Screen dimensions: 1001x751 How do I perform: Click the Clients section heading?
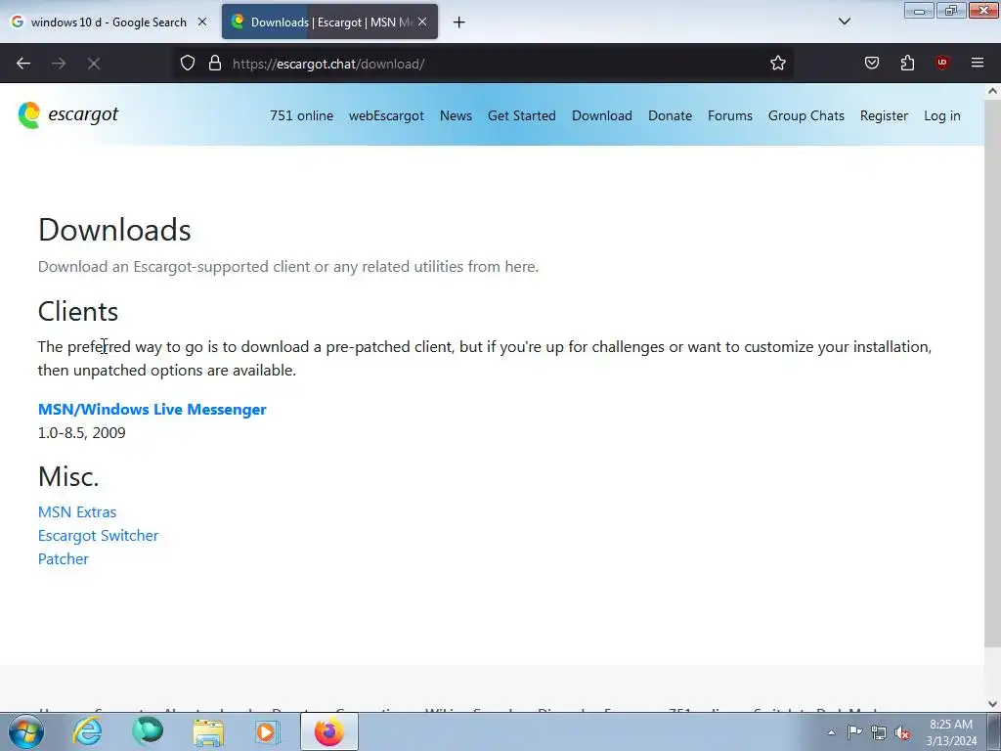tap(78, 312)
